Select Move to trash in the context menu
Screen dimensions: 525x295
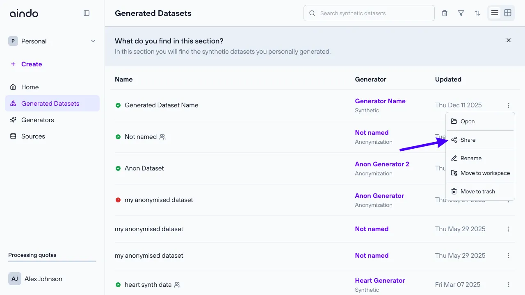[478, 191]
